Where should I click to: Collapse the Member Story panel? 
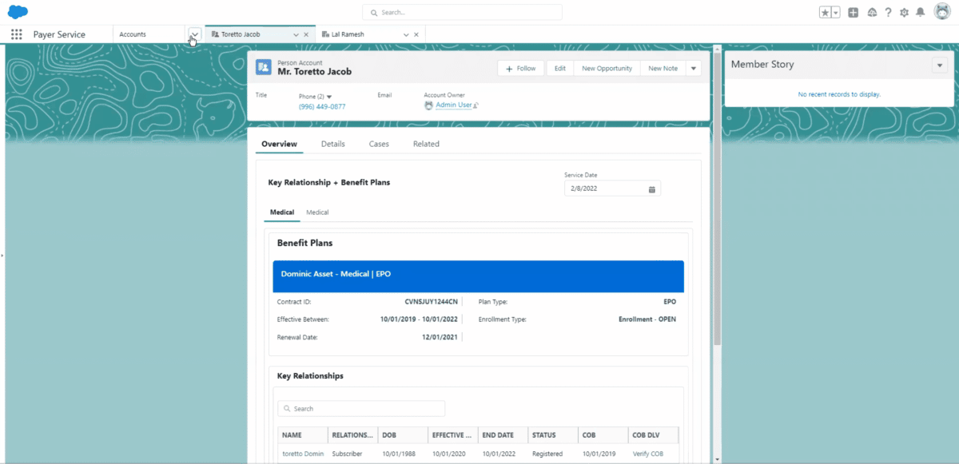pos(940,64)
